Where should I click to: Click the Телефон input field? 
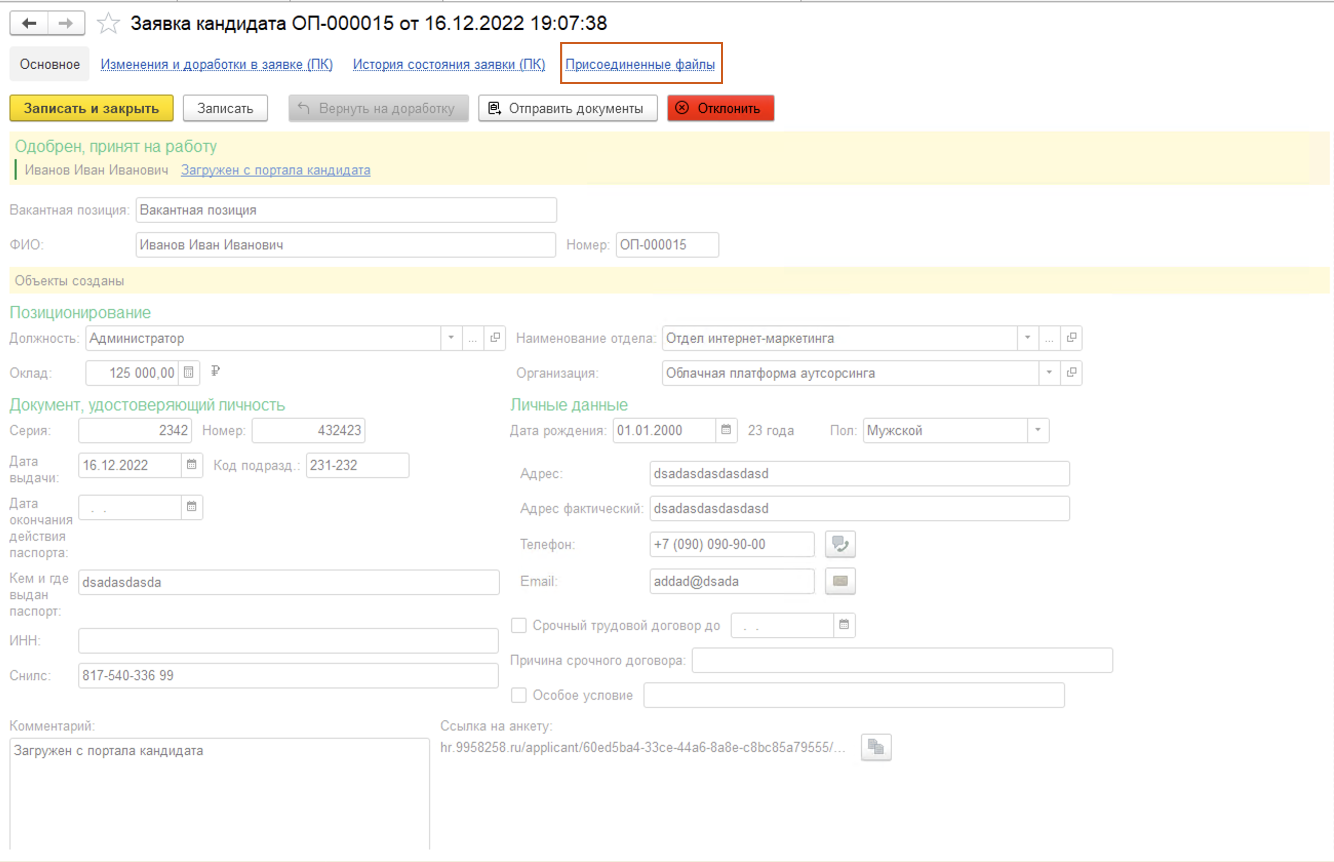(x=732, y=544)
